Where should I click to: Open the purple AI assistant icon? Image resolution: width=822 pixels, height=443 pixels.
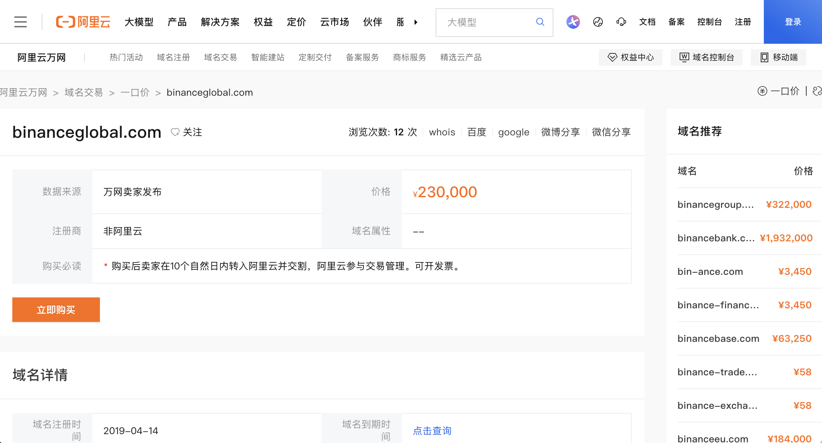pos(573,22)
